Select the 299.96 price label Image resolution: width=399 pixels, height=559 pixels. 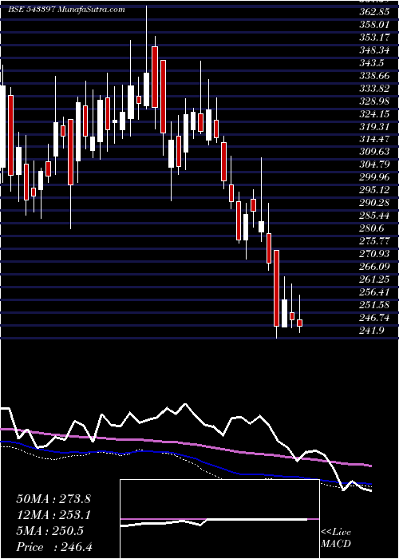point(373,177)
